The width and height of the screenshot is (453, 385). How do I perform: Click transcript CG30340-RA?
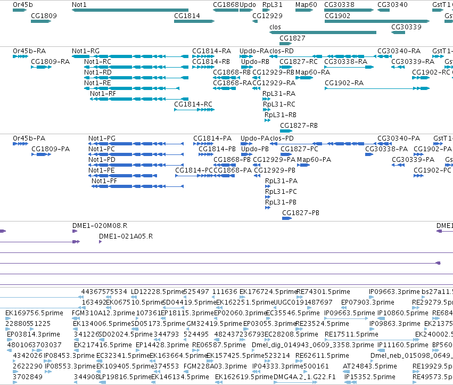tap(399, 51)
